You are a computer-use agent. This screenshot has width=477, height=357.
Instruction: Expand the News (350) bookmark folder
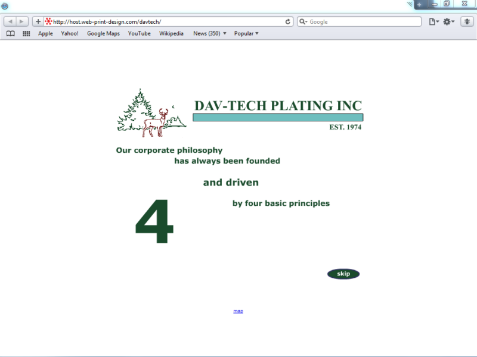210,33
